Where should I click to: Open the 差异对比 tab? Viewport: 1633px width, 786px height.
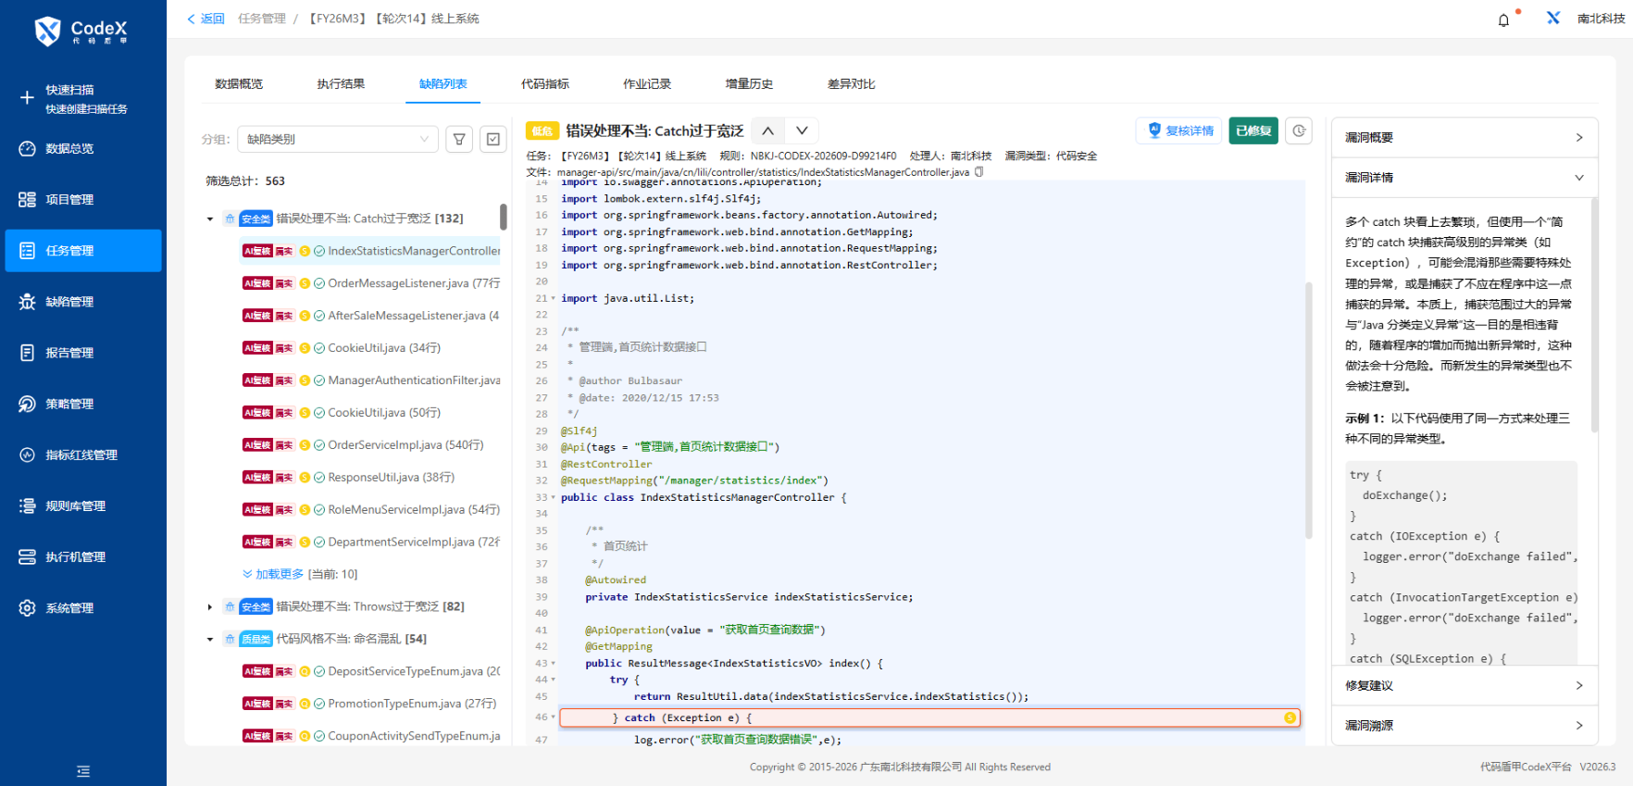pyautogui.click(x=852, y=84)
